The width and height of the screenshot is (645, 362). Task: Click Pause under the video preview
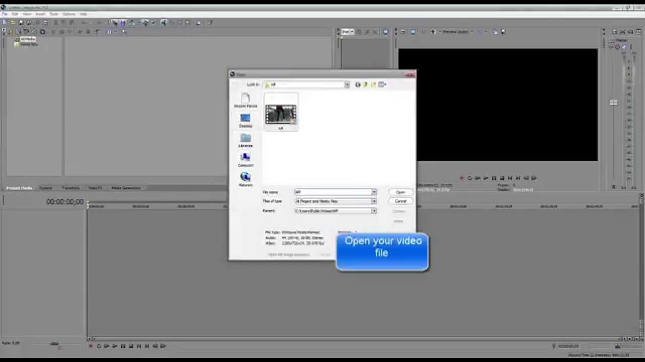[494, 178]
